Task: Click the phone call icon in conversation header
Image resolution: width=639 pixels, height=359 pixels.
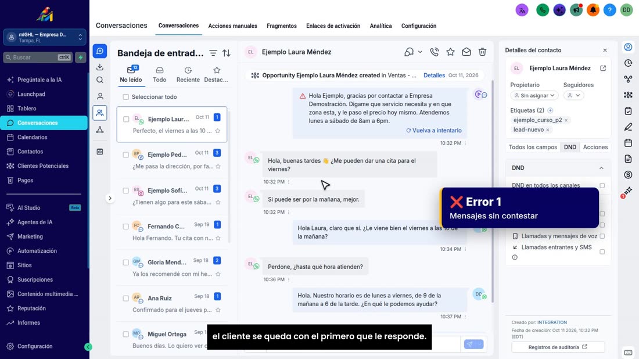Action: (435, 52)
